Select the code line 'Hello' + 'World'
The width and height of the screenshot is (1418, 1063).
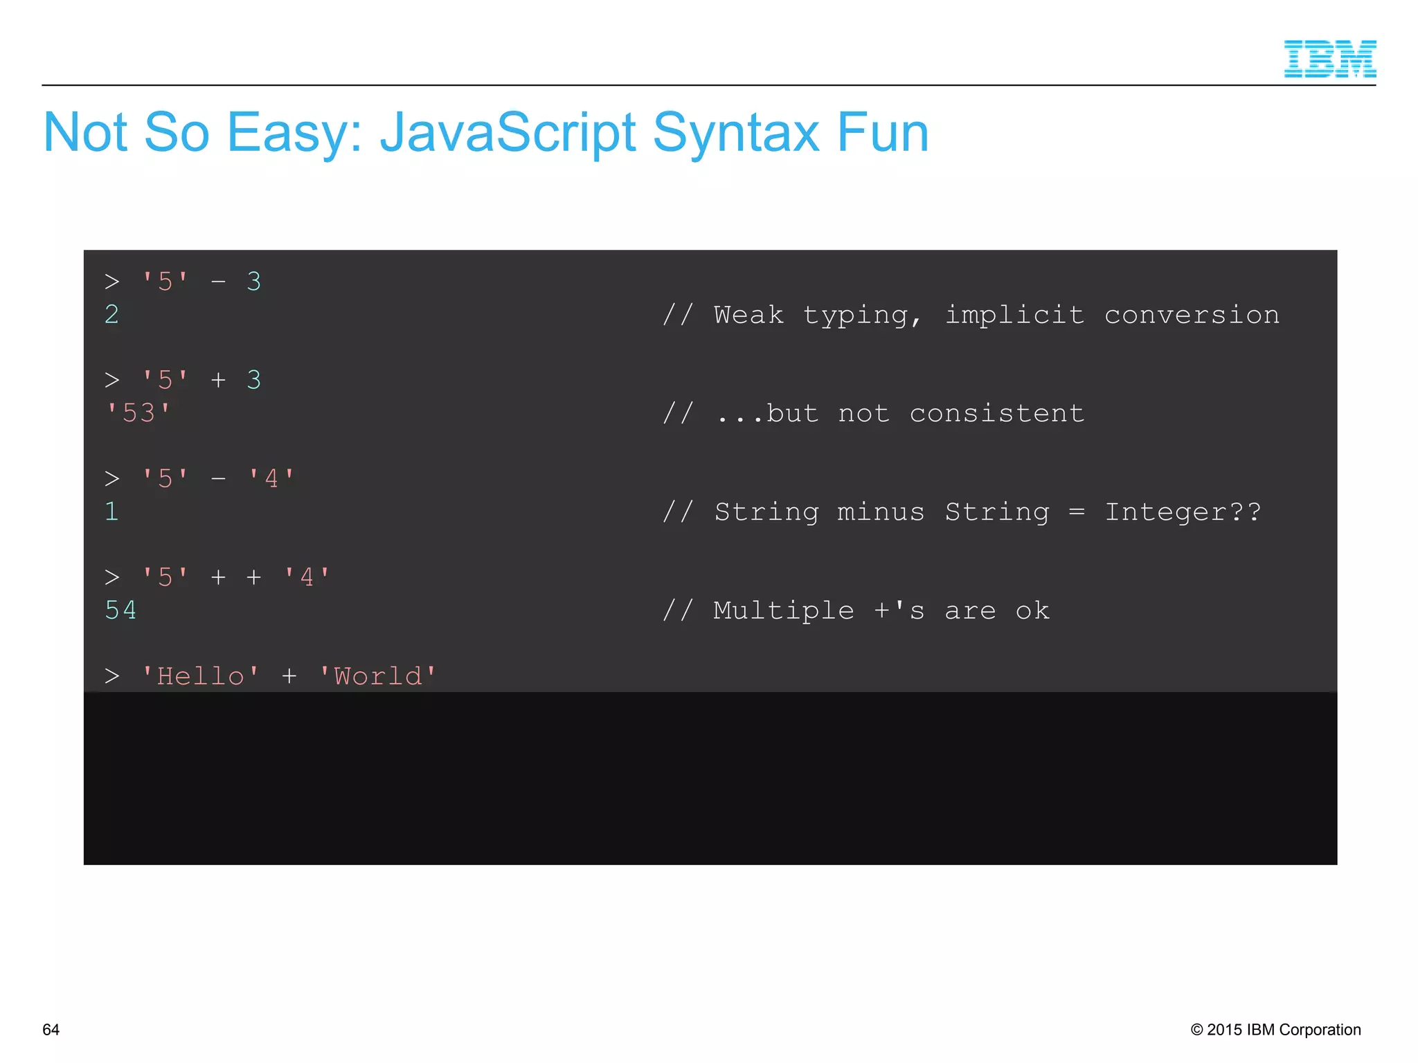point(271,676)
